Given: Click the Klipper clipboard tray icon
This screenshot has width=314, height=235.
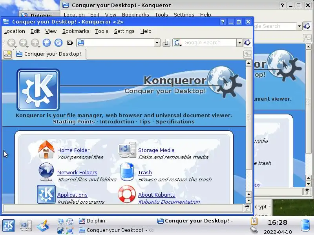Looking at the screenshot, I should tap(254, 221).
